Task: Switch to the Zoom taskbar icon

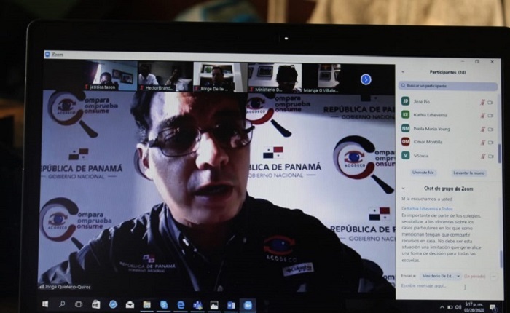Action: tap(248, 305)
